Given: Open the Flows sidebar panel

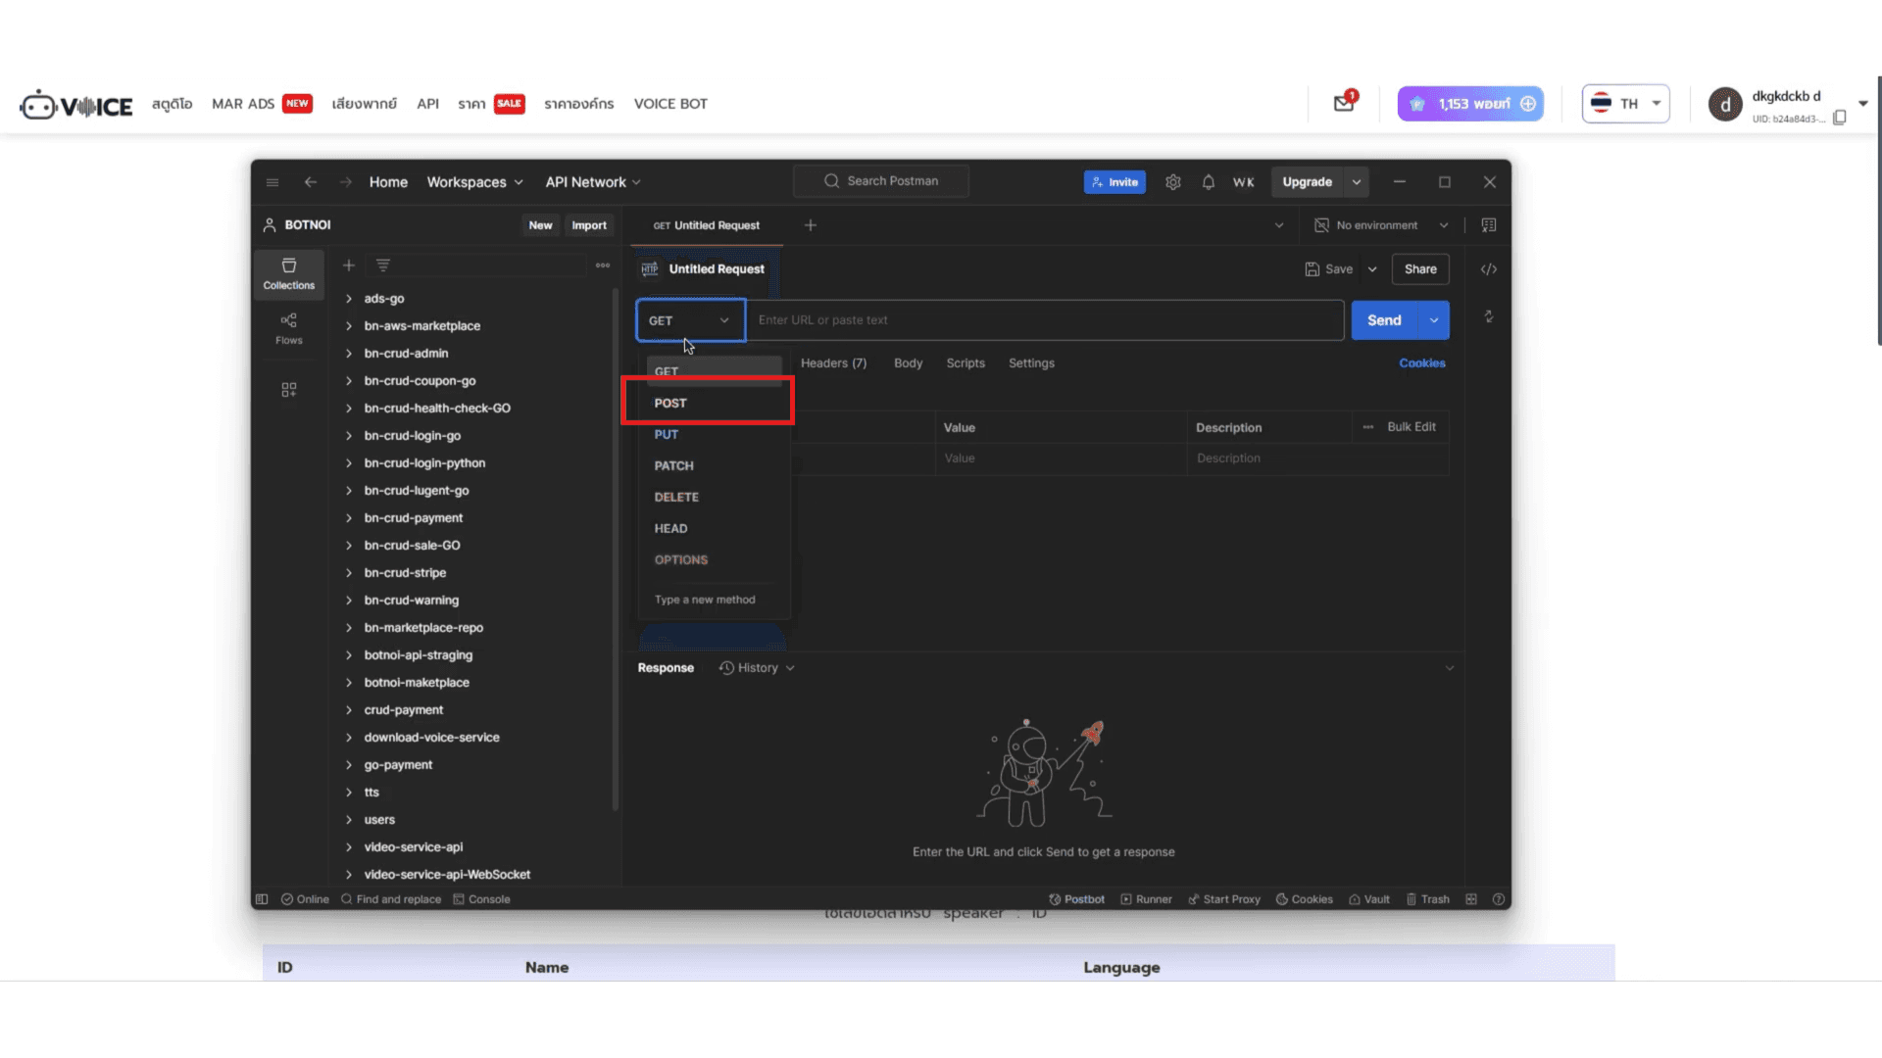Looking at the screenshot, I should click(x=288, y=328).
